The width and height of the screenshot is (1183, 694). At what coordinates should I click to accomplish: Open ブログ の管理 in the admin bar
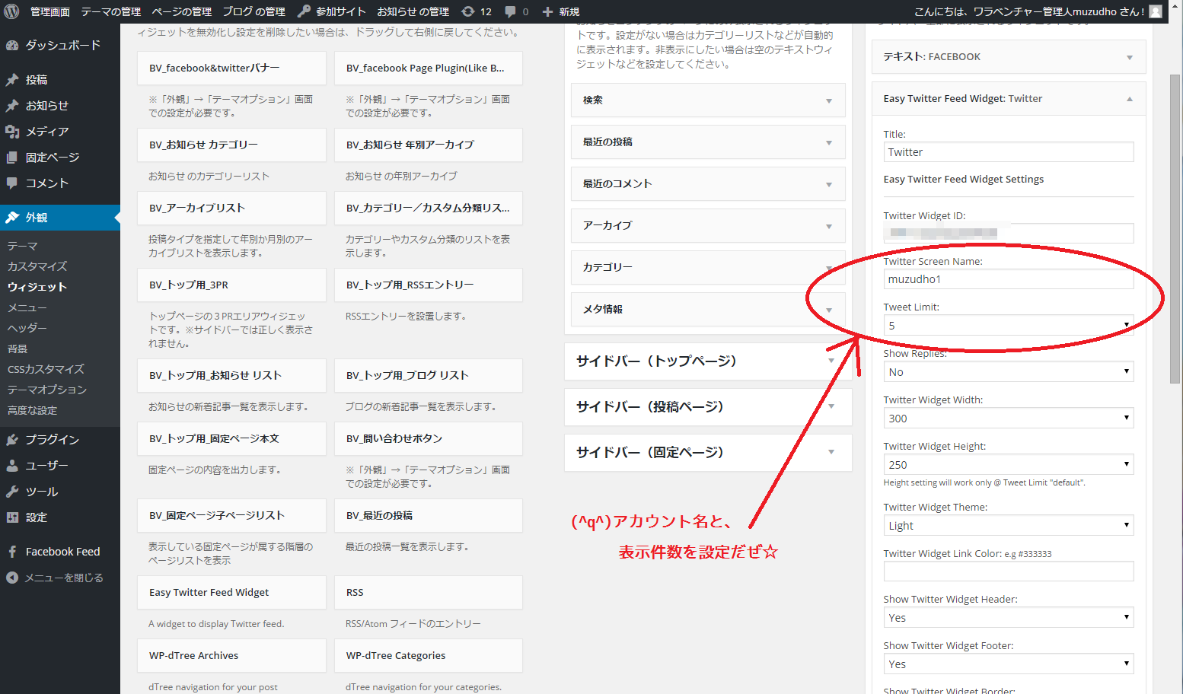coord(254,11)
